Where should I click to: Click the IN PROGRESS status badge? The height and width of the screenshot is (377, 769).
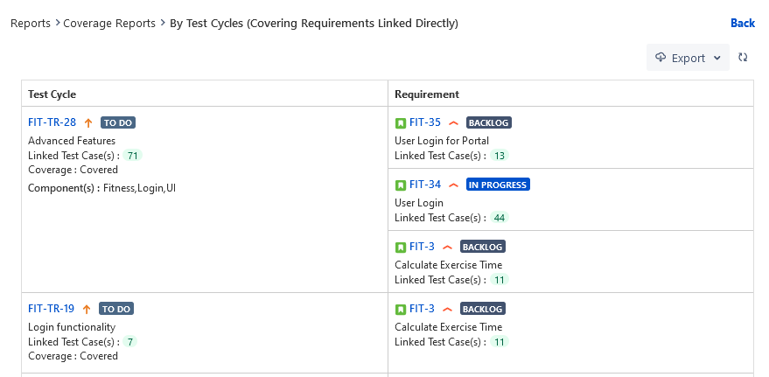pyautogui.click(x=498, y=185)
